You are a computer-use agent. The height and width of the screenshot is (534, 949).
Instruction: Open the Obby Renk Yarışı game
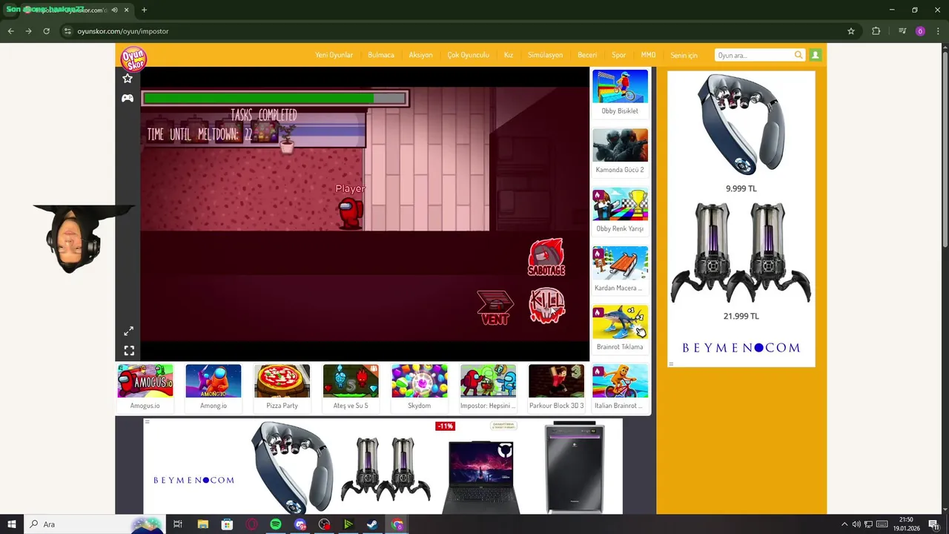tap(620, 211)
